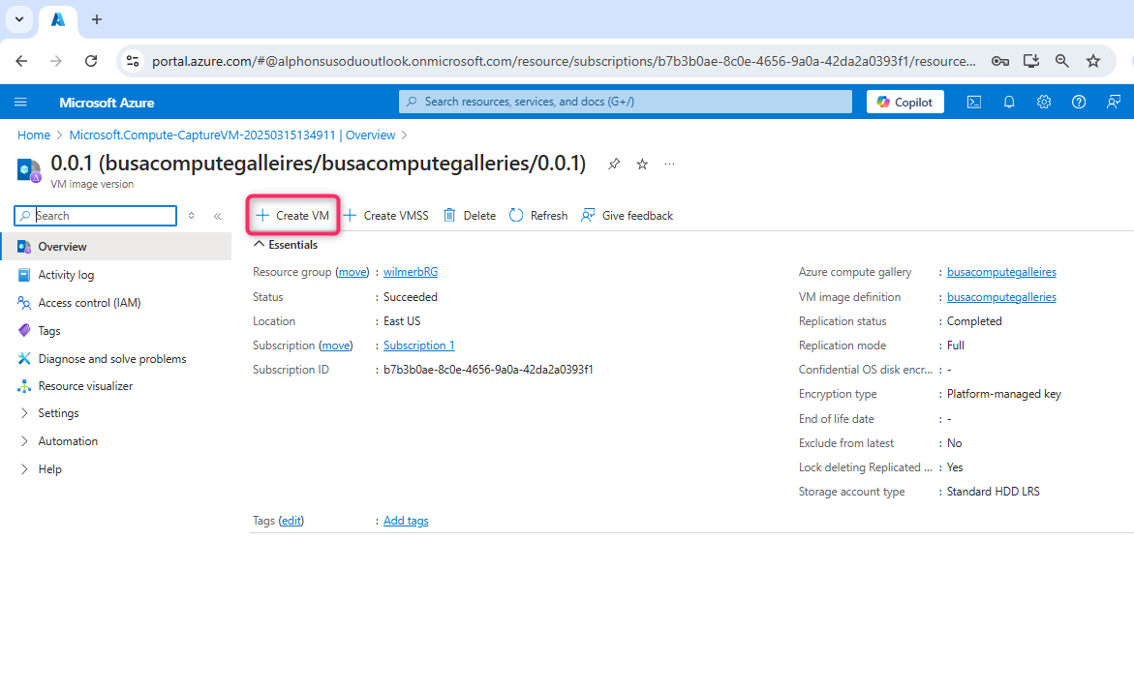This screenshot has height=691, width=1134.
Task: Collapse the left navigation menu
Action: coord(217,216)
